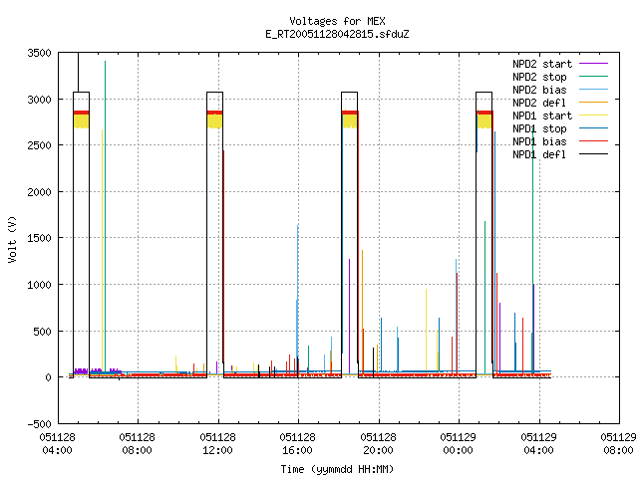Screen dimensions: 638x478
Task: Click the 0 y-axis tick label
Action: coord(49,377)
